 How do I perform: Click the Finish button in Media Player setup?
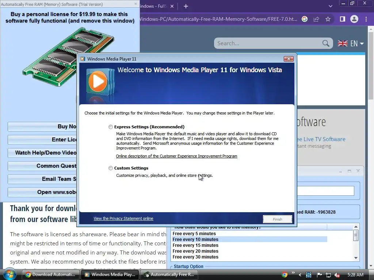click(278, 219)
